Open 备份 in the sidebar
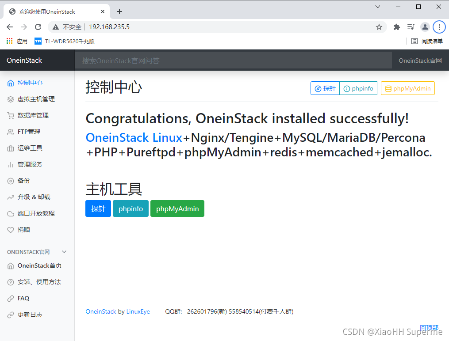Viewport: 449px width, 341px height. pyautogui.click(x=23, y=181)
